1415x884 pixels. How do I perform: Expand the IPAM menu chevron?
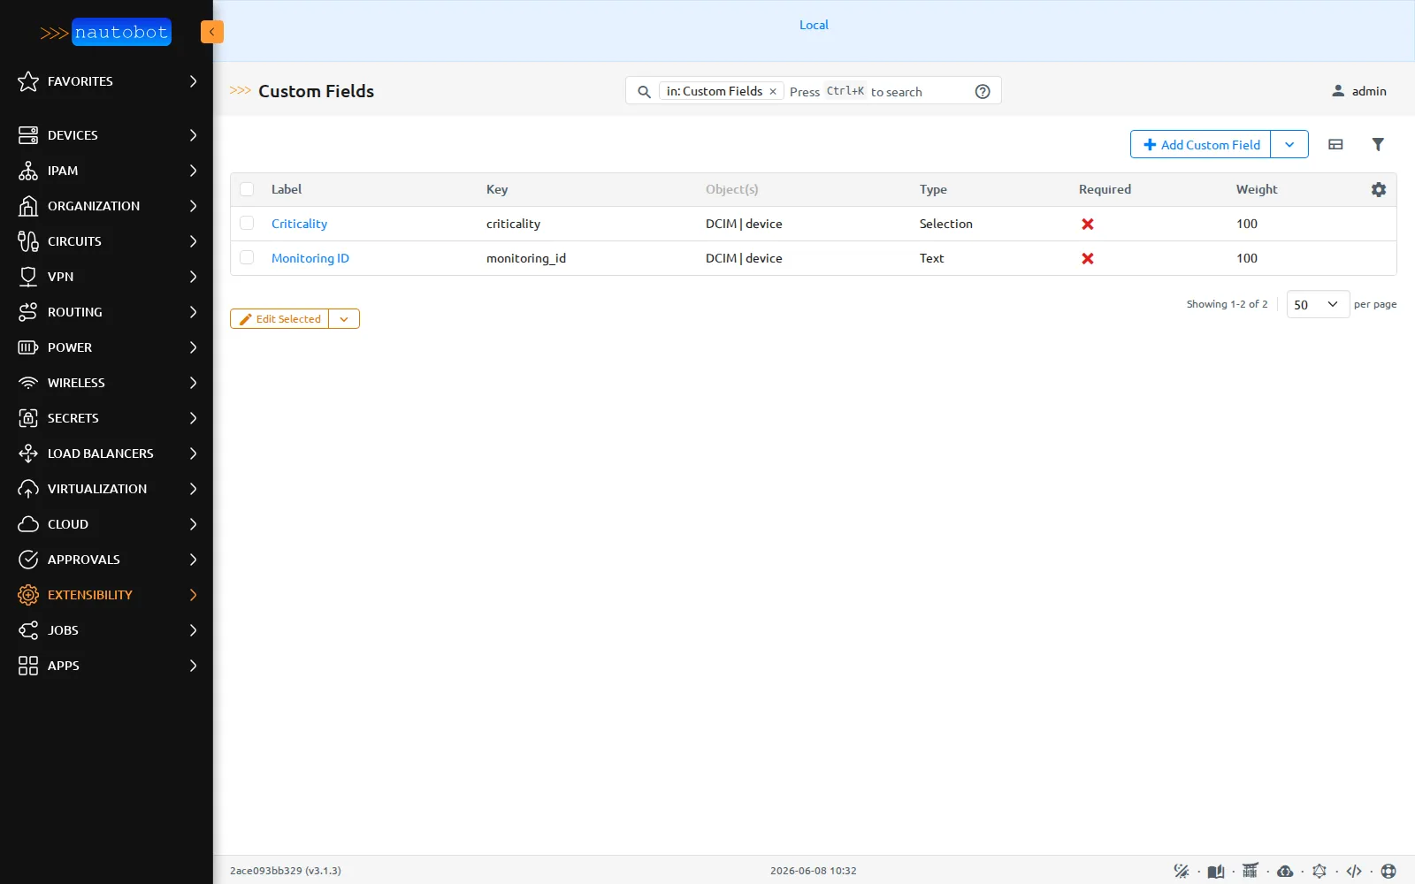(x=193, y=171)
